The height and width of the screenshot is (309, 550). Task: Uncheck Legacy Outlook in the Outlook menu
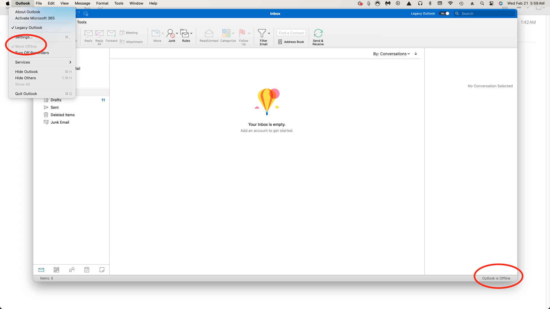42,27
